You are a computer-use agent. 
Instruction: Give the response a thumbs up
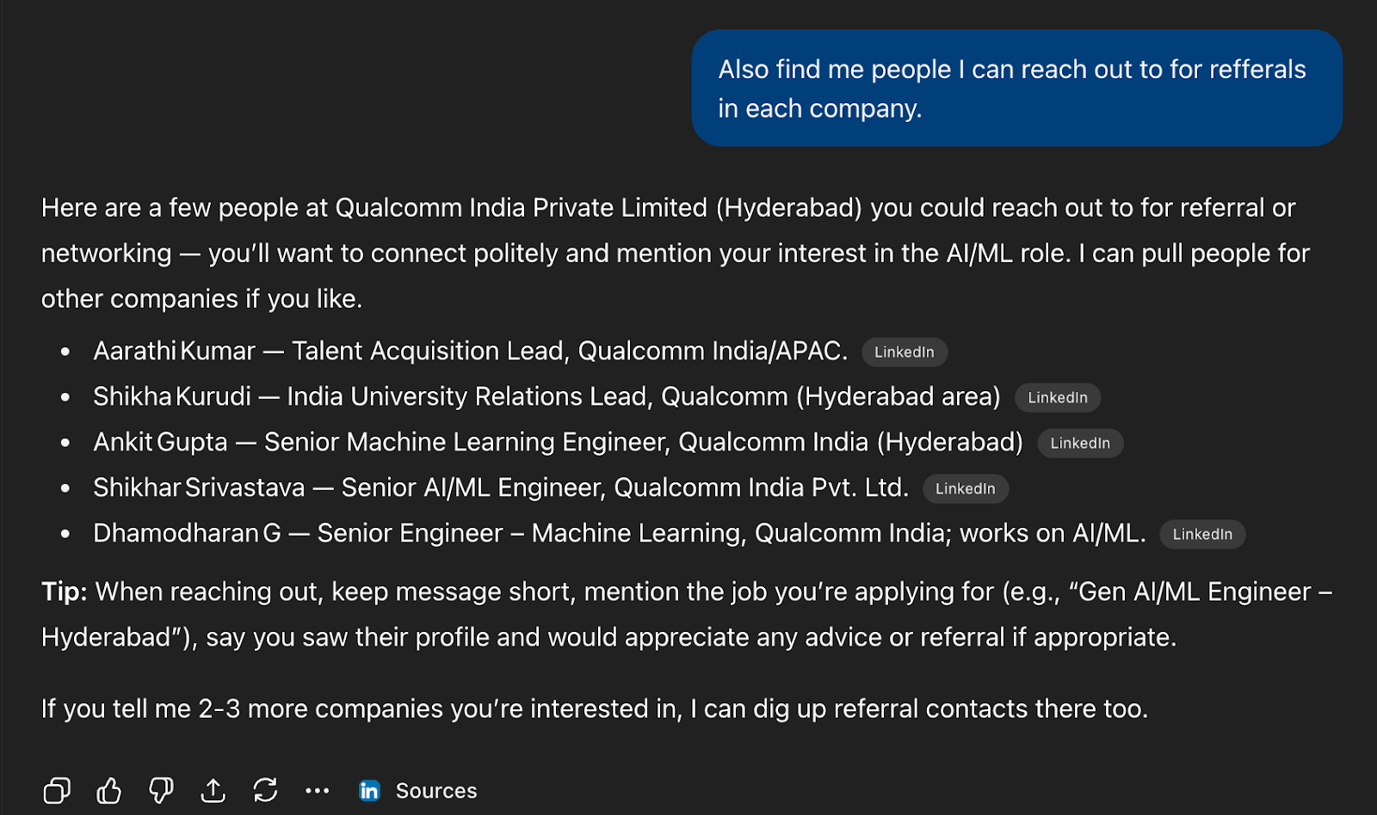pyautogui.click(x=109, y=790)
